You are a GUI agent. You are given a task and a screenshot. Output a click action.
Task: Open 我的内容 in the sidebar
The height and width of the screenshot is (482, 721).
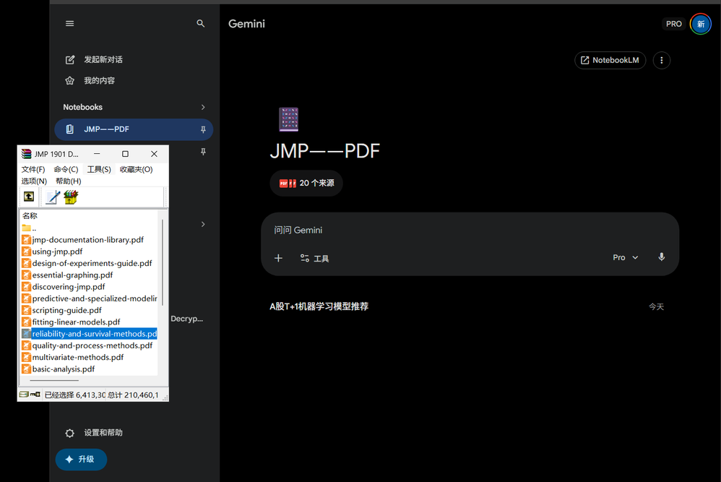coord(90,81)
